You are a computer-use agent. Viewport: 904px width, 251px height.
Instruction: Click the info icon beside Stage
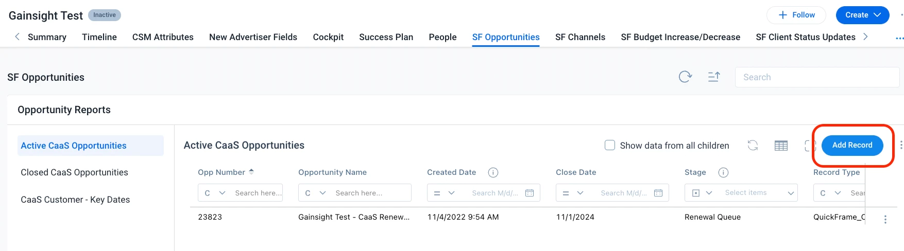(723, 172)
